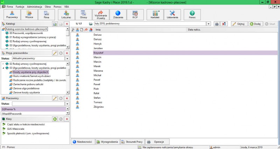Screen dimensions: 280x149
Task: Select 'Koszty uzyskania przy dojazdach' tree item
Action: click(x=31, y=72)
